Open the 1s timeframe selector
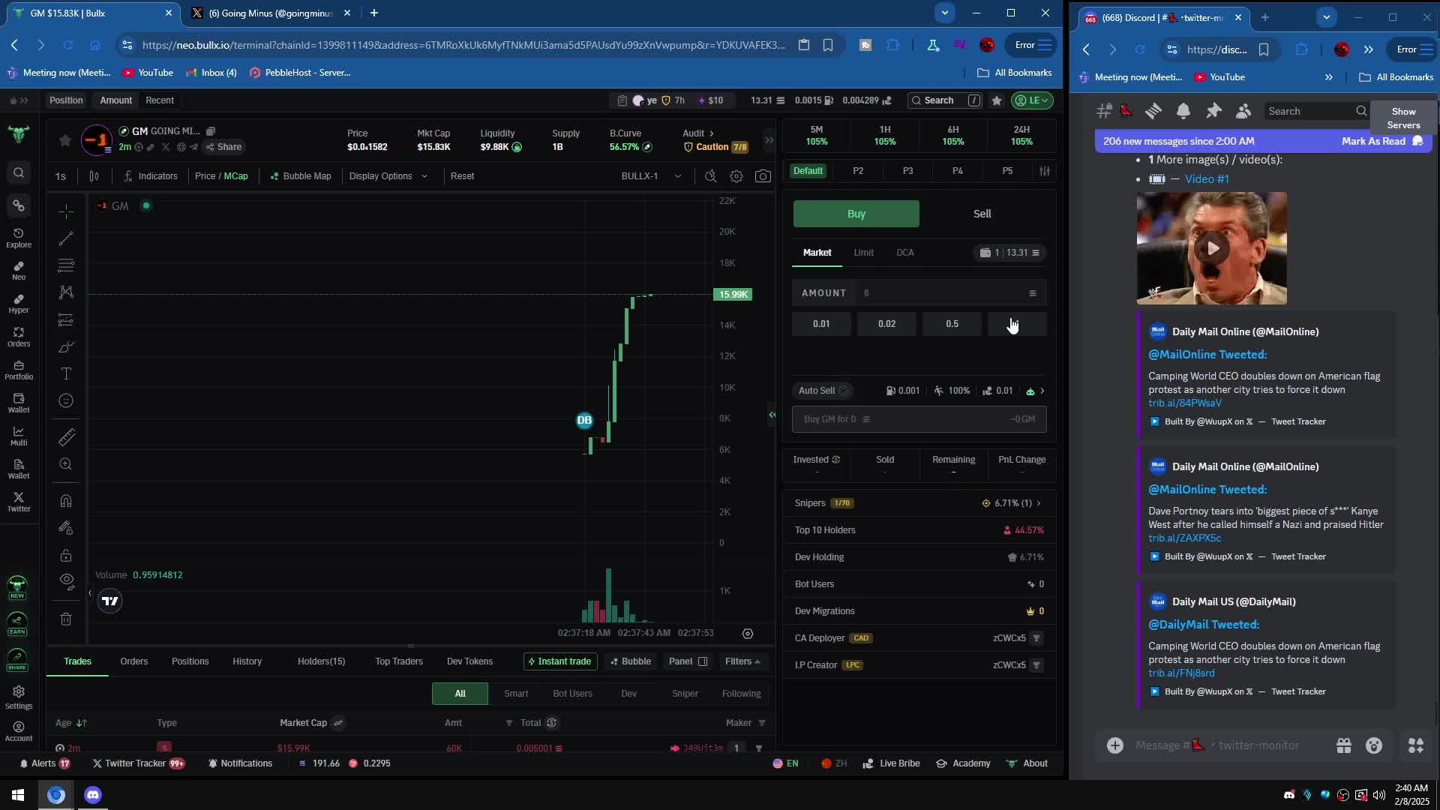The image size is (1440, 810). (61, 176)
